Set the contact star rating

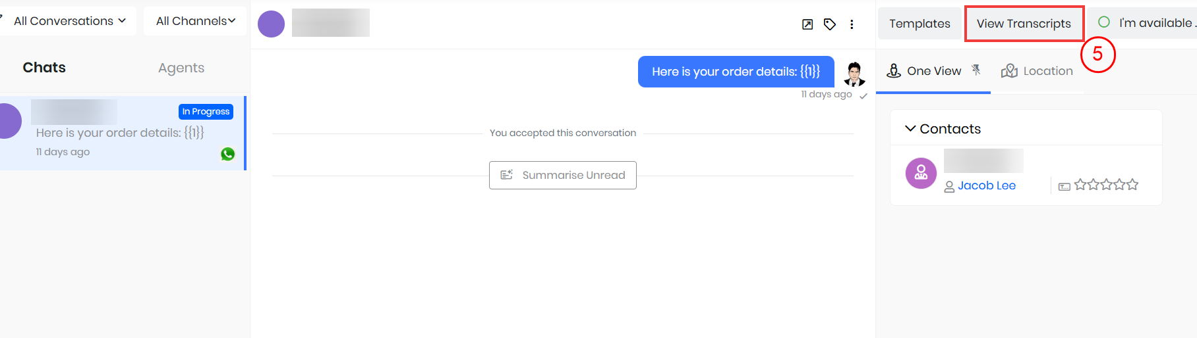(x=1106, y=185)
